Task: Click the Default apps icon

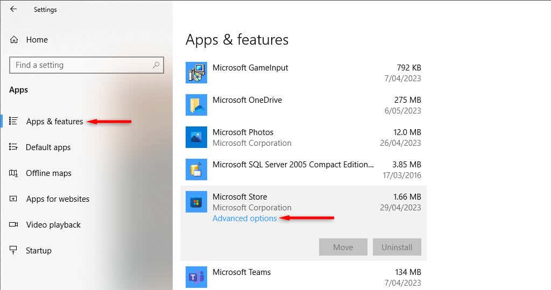Action: tap(13, 147)
